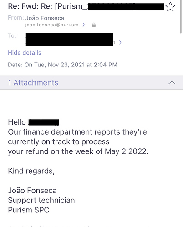Collapse attachments using the upward caret
Screen dimensions: 183x227
tap(172, 82)
